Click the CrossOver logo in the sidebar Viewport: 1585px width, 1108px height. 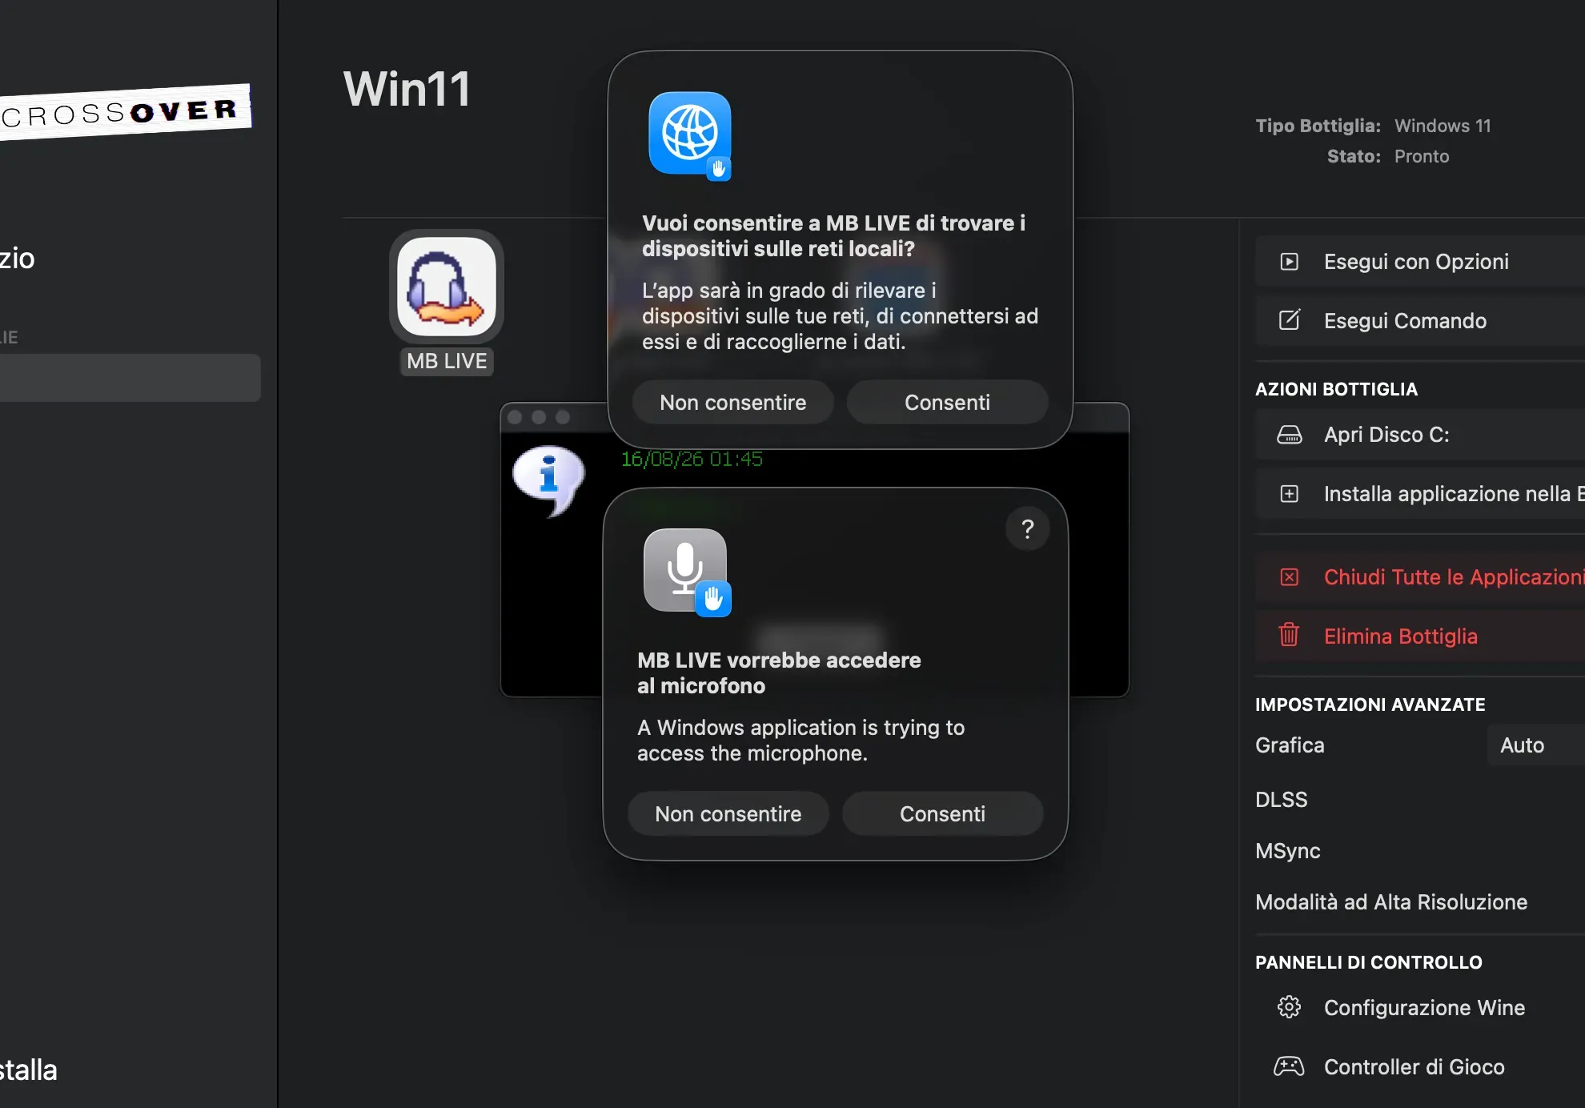tap(125, 112)
